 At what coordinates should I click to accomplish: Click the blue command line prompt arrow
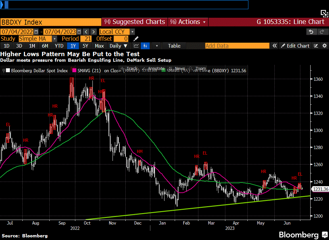(x=2, y=5)
